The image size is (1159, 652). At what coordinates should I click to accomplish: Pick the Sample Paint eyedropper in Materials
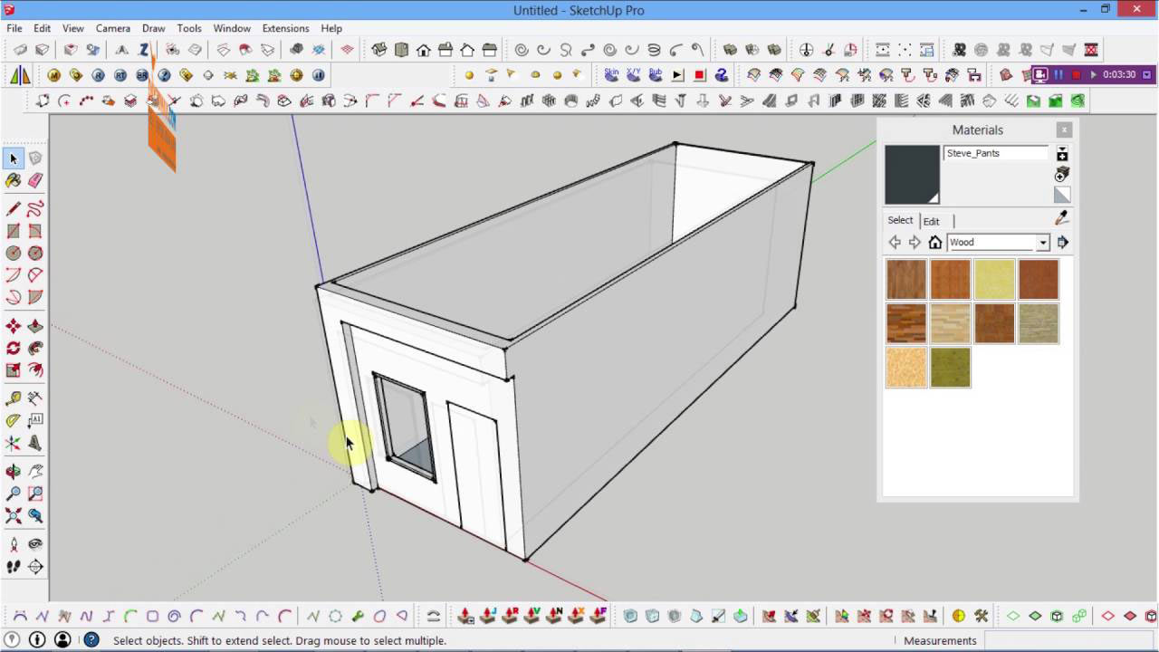[x=1060, y=218]
